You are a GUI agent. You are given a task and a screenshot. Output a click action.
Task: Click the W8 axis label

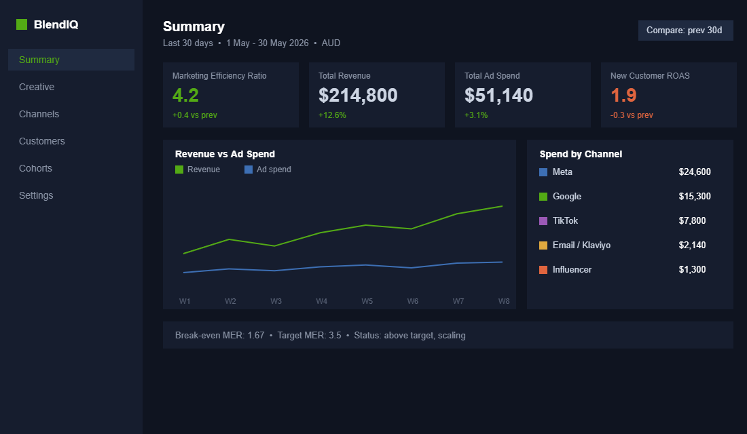(504, 301)
